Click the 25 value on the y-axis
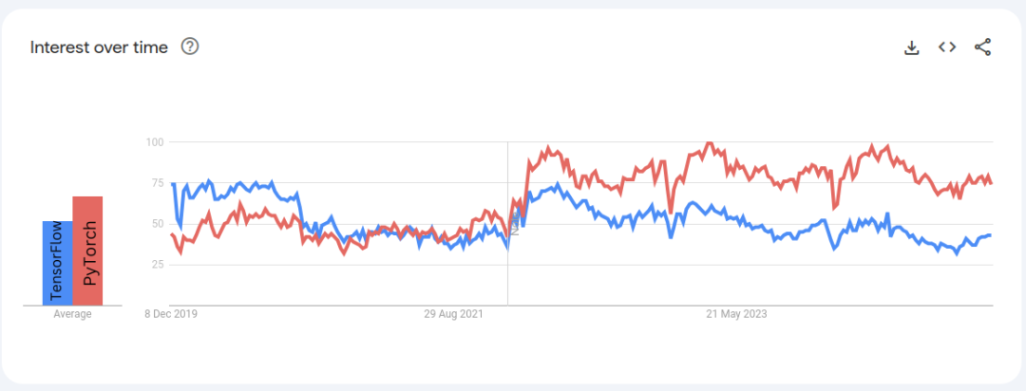The height and width of the screenshot is (391, 1026). pyautogui.click(x=155, y=264)
